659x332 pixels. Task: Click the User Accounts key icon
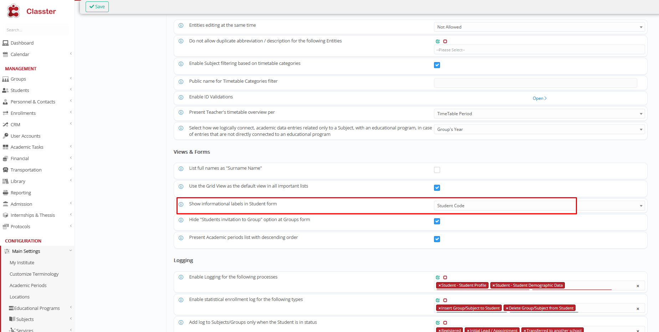[x=5, y=136]
